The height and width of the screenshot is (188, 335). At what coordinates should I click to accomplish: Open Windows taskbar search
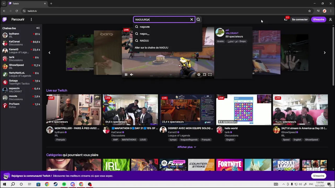(x=13, y=184)
